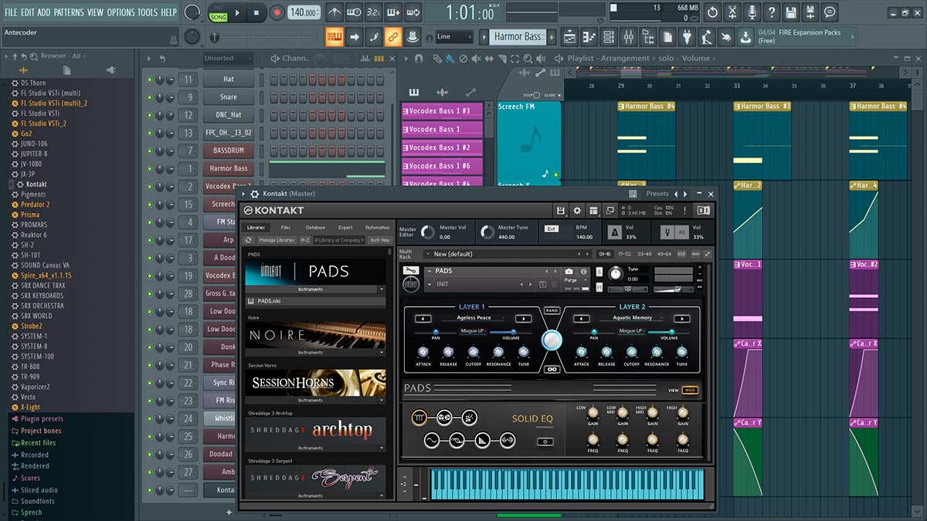Click the speech bubble info icon
The height and width of the screenshot is (521, 927).
(x=830, y=12)
